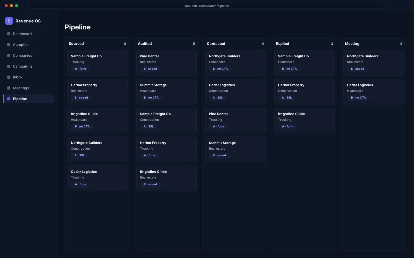Select Harbor Property card in Replied column

coord(305,92)
